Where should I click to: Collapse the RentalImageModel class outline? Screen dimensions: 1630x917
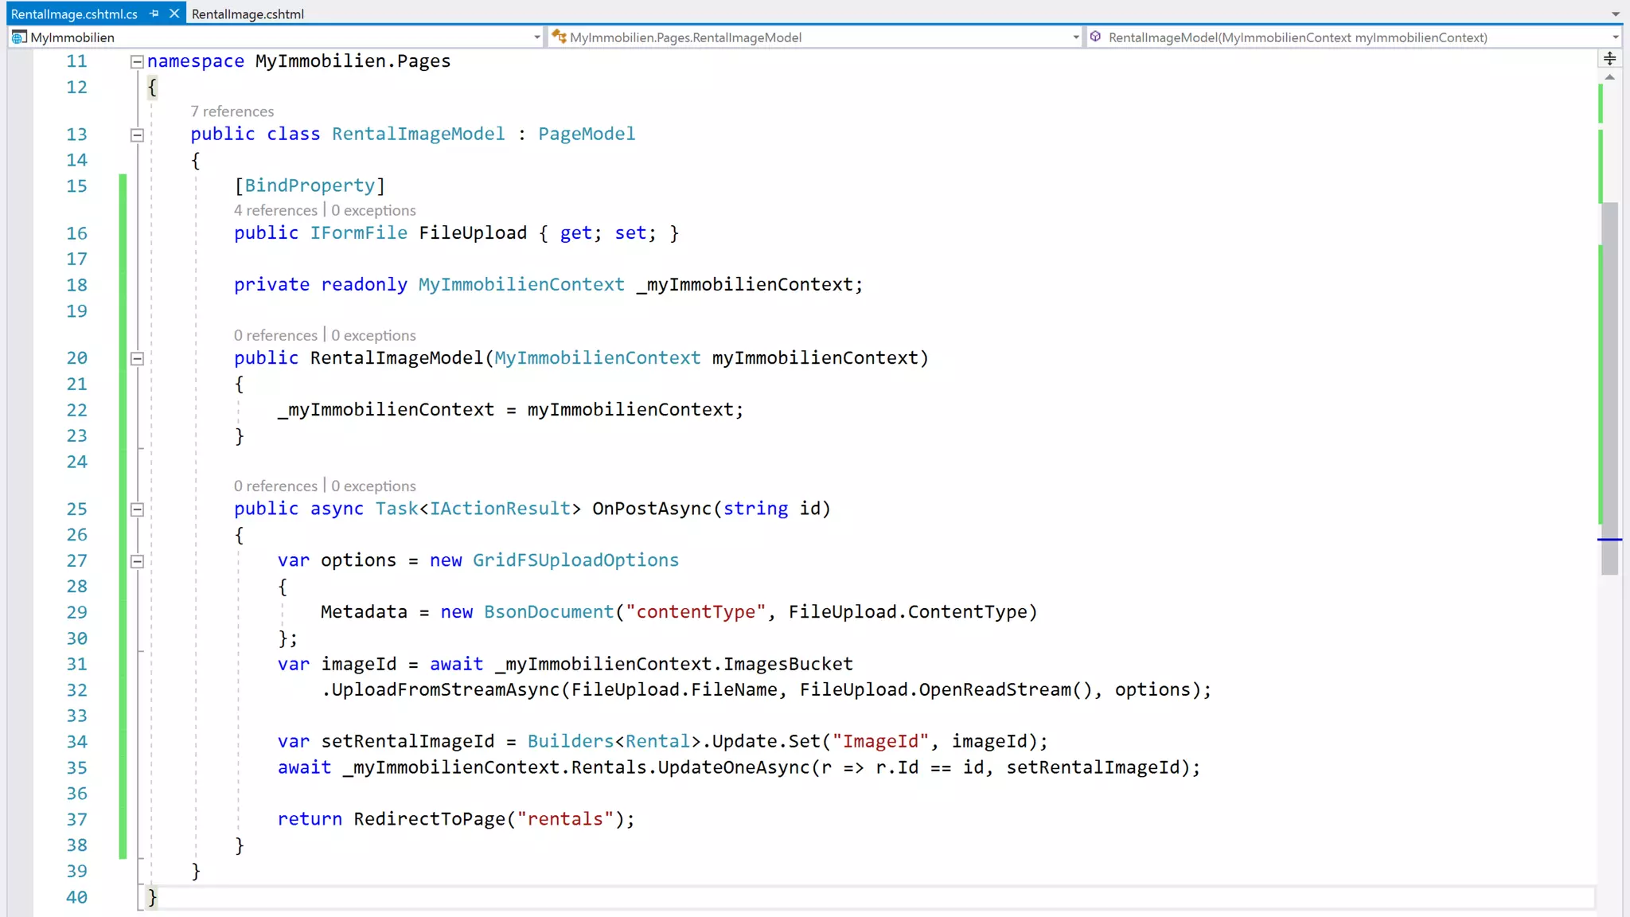[x=137, y=135]
